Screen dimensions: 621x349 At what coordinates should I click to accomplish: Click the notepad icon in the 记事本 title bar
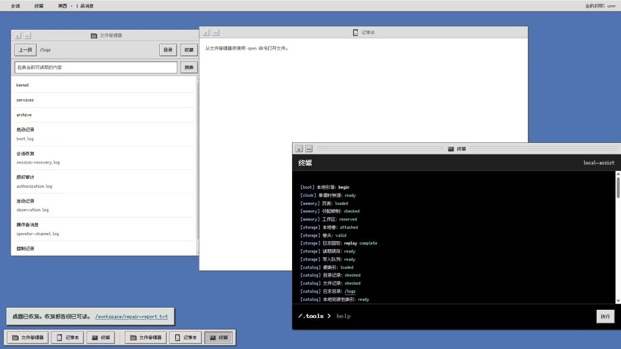pos(355,32)
